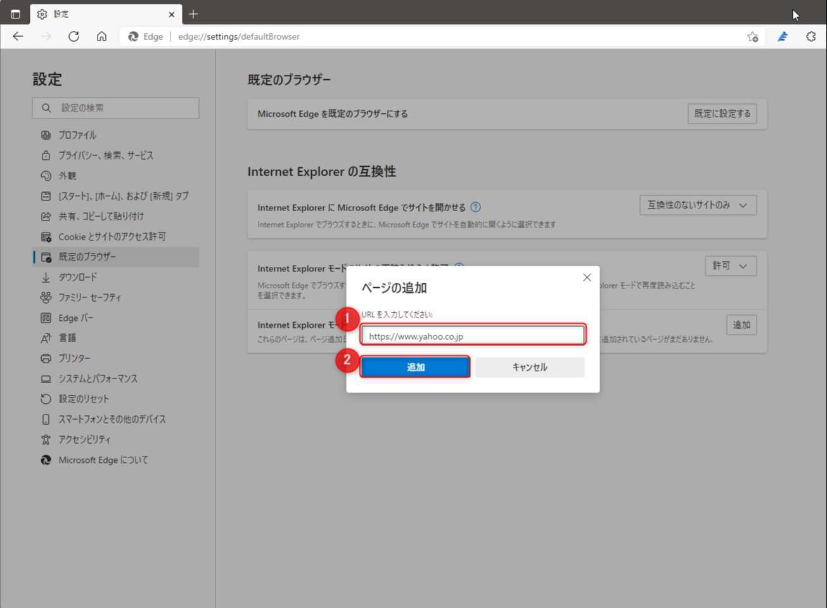Click the 設定の検索 search box

point(116,108)
